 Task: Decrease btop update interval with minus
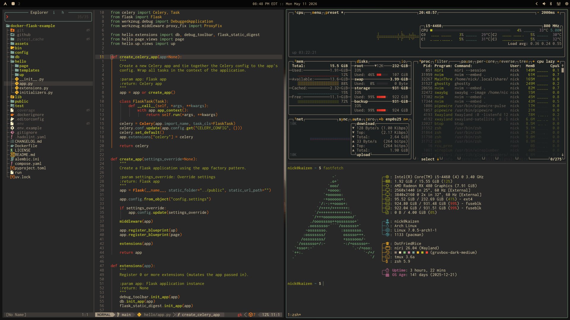coord(538,12)
